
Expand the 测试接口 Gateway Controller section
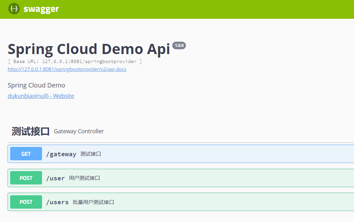pyautogui.click(x=181, y=131)
